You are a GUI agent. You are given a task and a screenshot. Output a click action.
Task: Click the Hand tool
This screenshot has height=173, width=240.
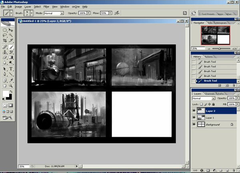(5, 86)
